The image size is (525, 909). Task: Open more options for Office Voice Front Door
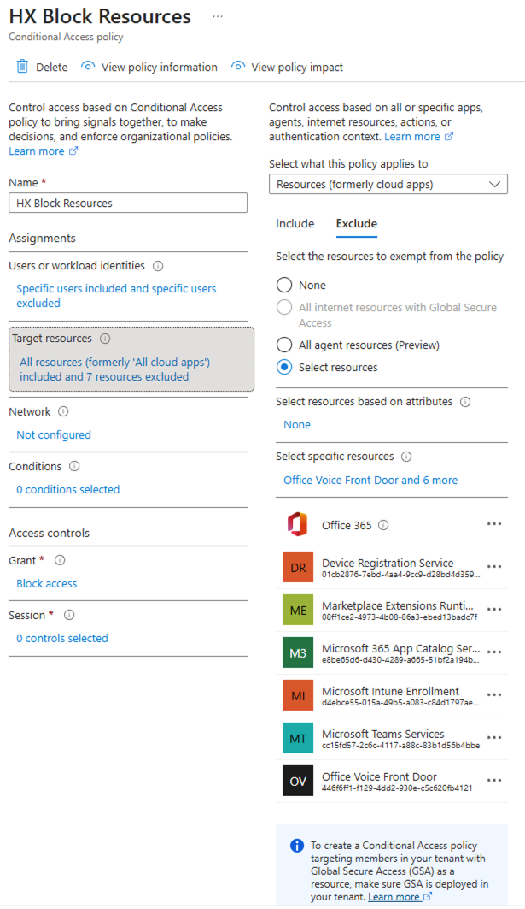click(493, 780)
